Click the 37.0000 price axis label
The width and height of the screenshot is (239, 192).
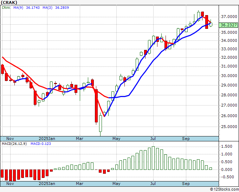229,17
